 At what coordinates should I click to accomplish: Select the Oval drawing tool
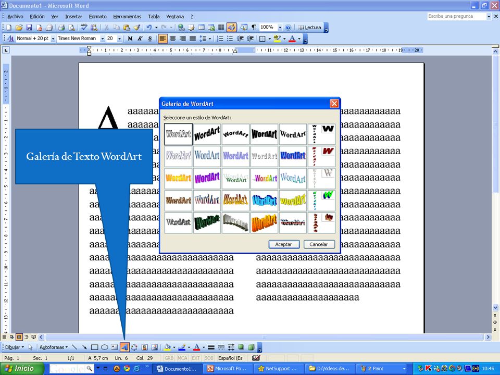point(105,347)
